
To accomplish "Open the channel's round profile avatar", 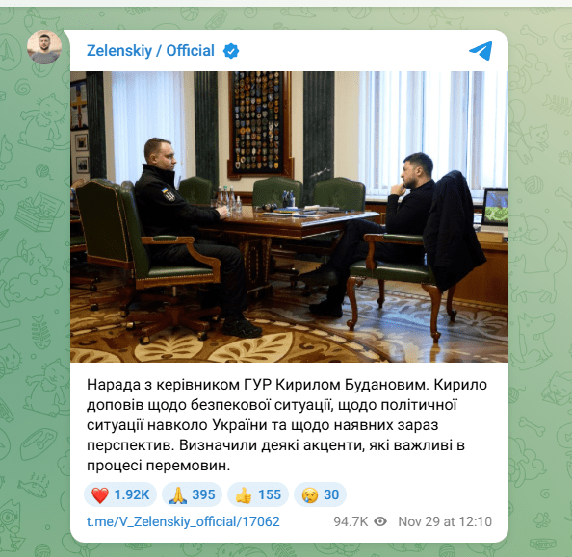I will pyautogui.click(x=44, y=47).
